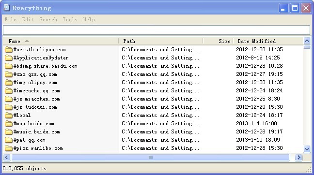Click the horizontal scrollbar right arrow
Viewport: 314px width, 175px height.
(x=298, y=158)
